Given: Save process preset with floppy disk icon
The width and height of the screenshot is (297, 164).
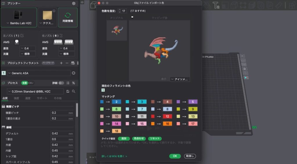Looking at the screenshot, I should [68, 91].
